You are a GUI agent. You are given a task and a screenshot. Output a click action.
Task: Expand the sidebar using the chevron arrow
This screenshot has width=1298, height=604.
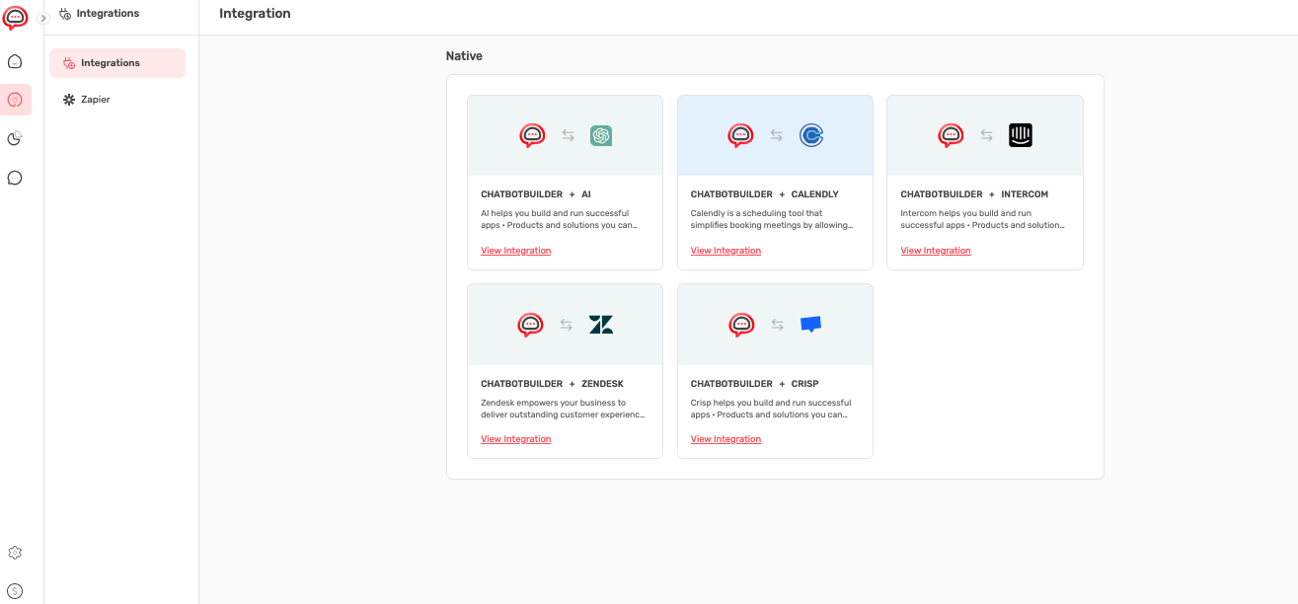click(x=42, y=17)
